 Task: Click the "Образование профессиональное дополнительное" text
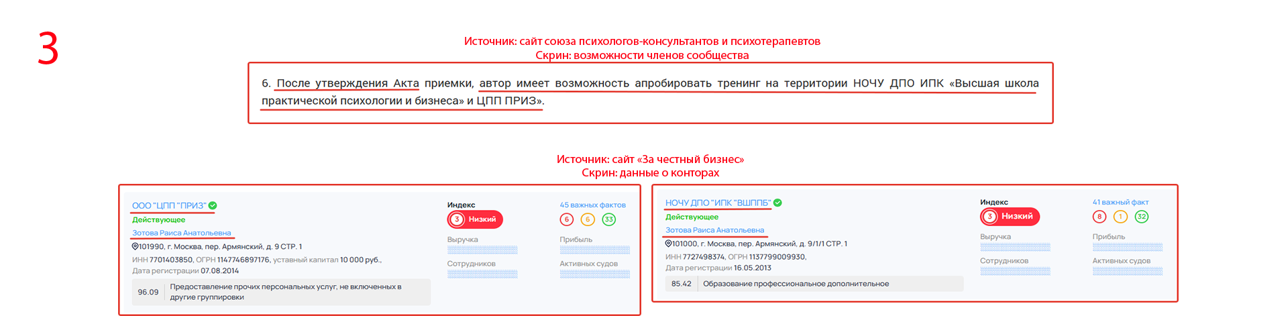[x=796, y=284]
